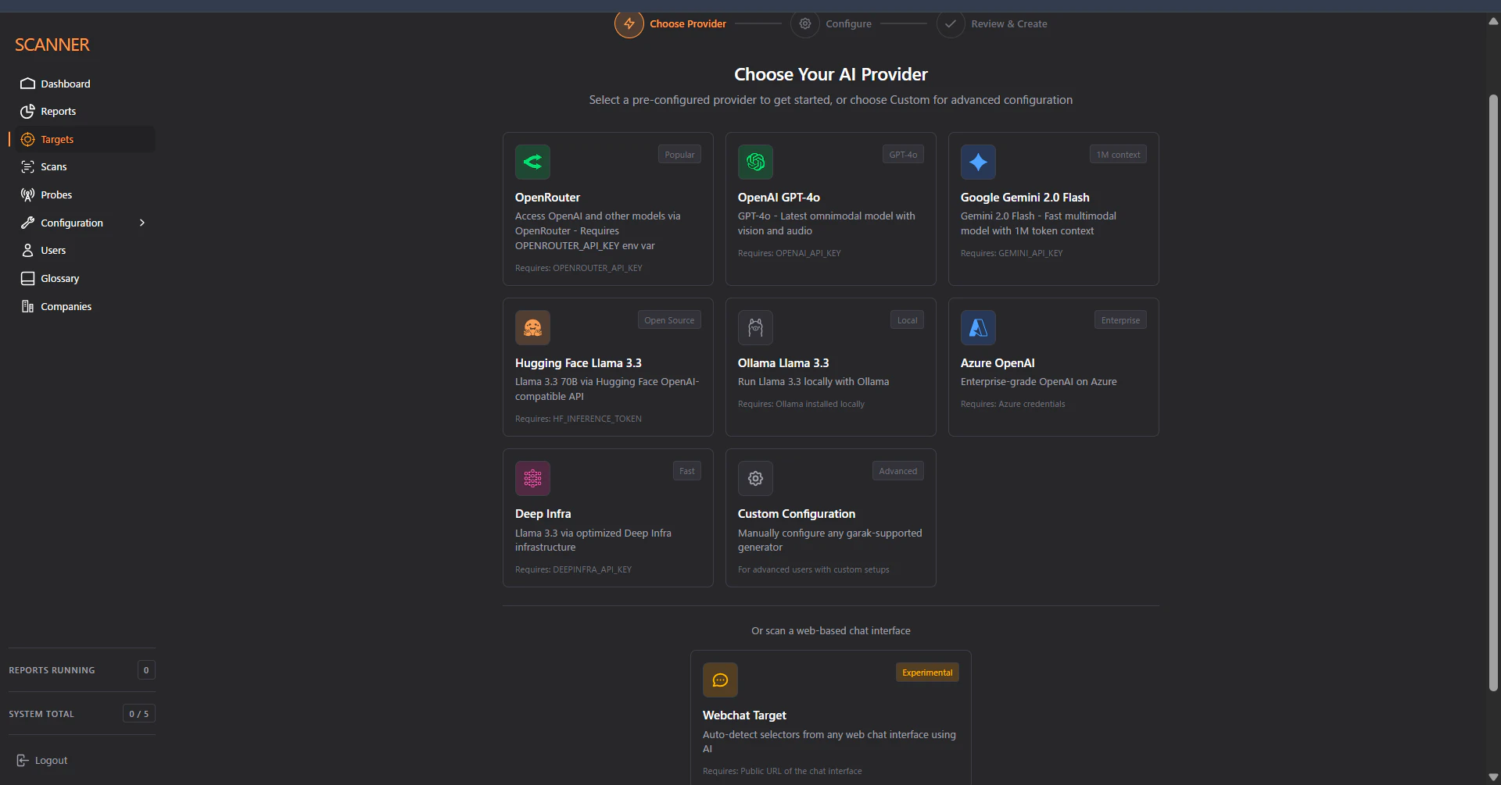
Task: Navigate to Users
Action: click(53, 251)
